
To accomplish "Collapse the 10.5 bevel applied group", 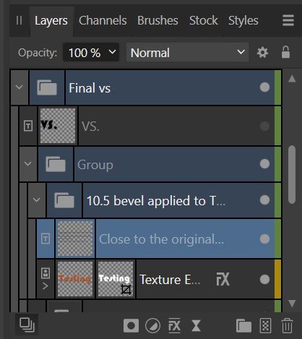I will [x=37, y=199].
